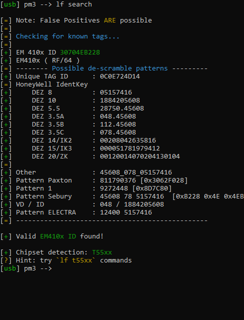
Task: Click 'Note: False Positives ARE possible' line
Action: coord(84,20)
